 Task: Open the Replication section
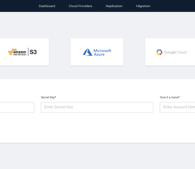click(x=114, y=6)
